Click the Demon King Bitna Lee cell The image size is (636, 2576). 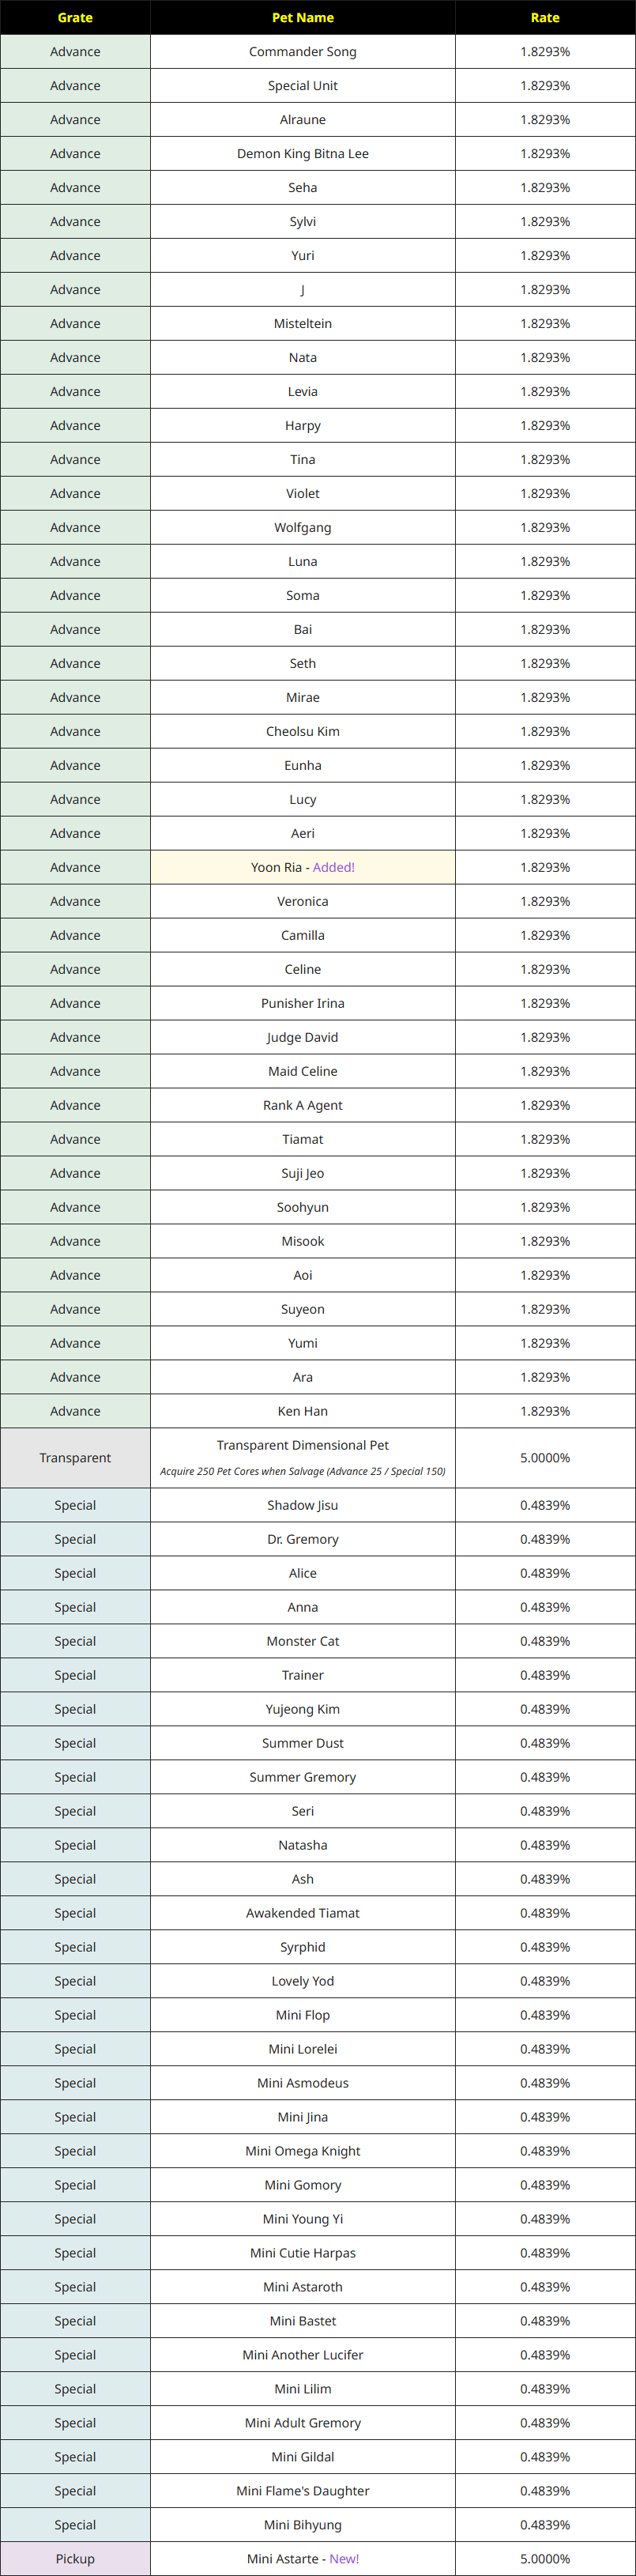pos(302,154)
